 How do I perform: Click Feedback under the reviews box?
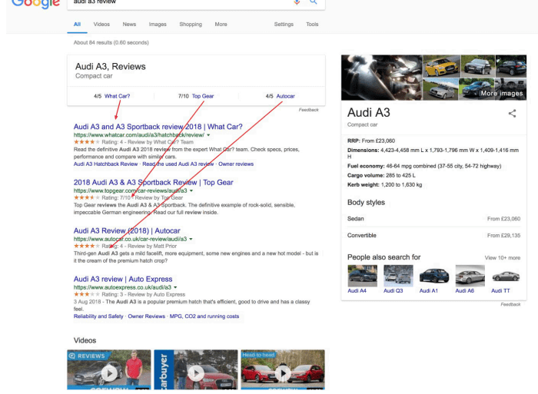[x=308, y=110]
